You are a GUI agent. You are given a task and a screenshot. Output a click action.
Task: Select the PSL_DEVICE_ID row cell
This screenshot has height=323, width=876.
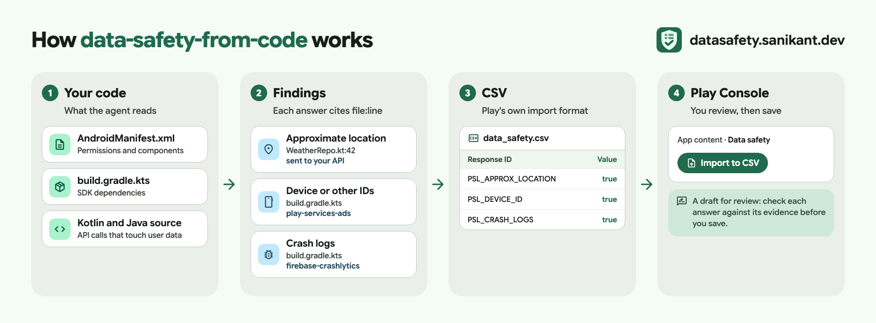pos(495,199)
